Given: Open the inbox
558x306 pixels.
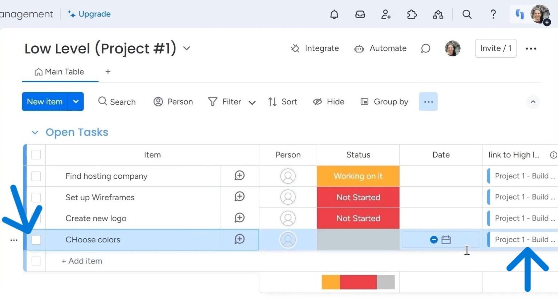Looking at the screenshot, I should click(360, 15).
